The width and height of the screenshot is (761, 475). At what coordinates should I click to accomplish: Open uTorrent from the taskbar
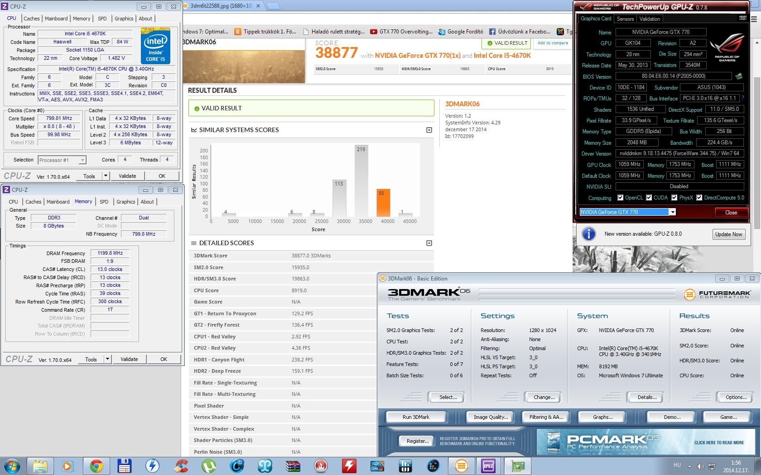click(209, 466)
